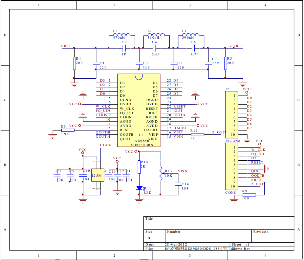The height and width of the screenshot is (260, 304).
Task: Select the L1 inductor coil symbol
Action: click(122, 34)
